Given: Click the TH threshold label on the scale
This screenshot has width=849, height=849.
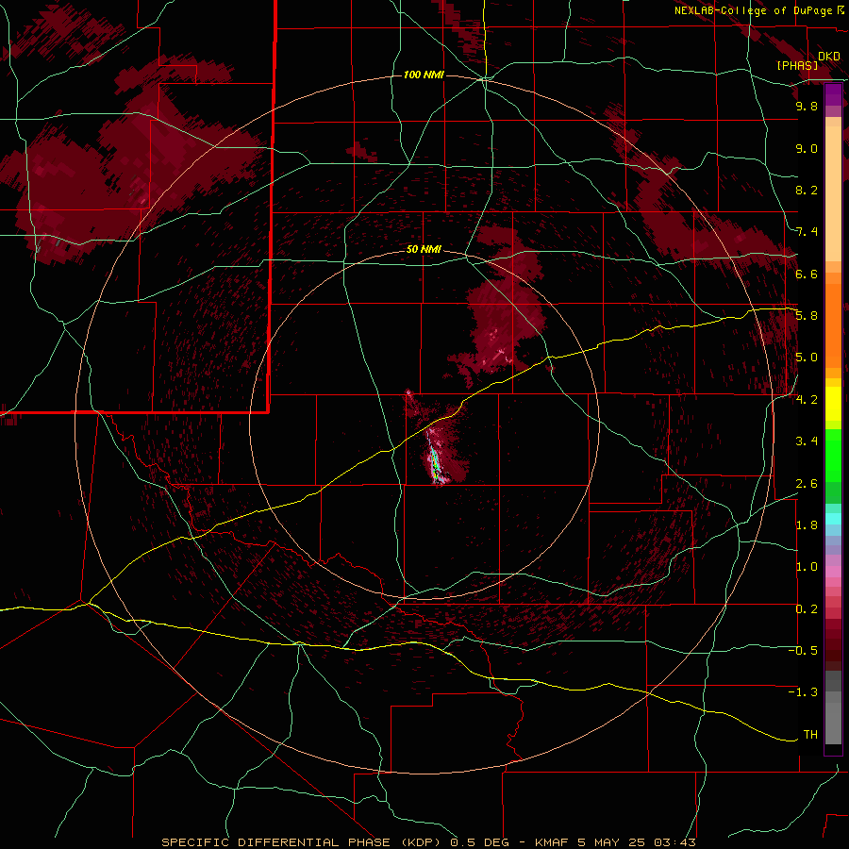Looking at the screenshot, I should [810, 735].
